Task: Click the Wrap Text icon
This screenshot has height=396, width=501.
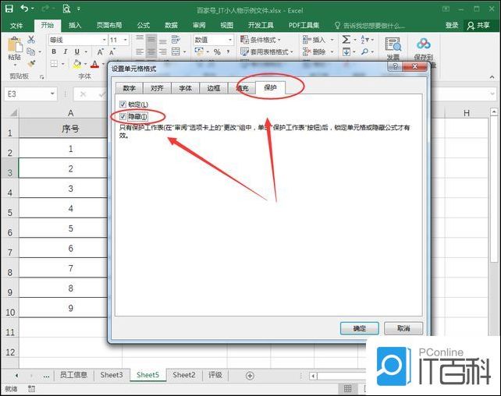Action: click(x=176, y=39)
